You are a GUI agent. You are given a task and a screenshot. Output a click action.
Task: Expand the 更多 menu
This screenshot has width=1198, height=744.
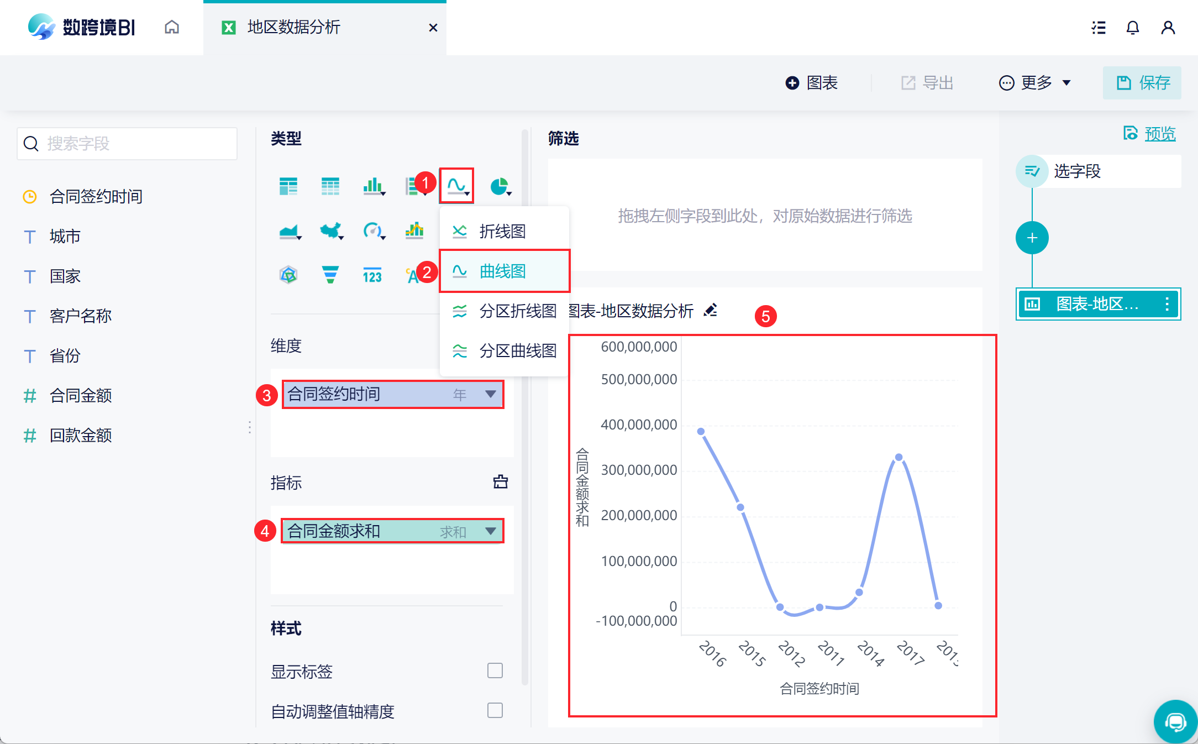click(1035, 83)
